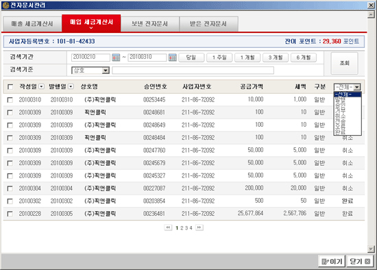The width and height of the screenshot is (377, 270).
Task: Open the end date calendar picker
Action: 172,58
